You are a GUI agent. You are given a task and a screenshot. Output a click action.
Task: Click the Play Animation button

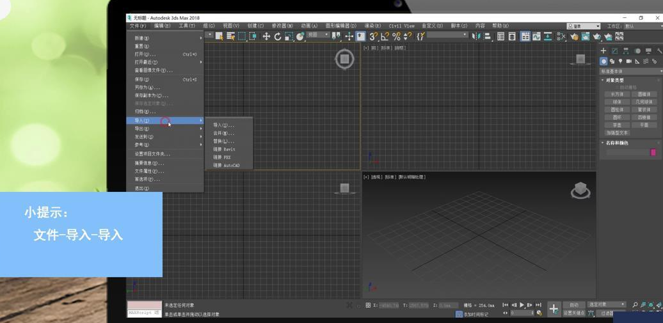pos(522,305)
